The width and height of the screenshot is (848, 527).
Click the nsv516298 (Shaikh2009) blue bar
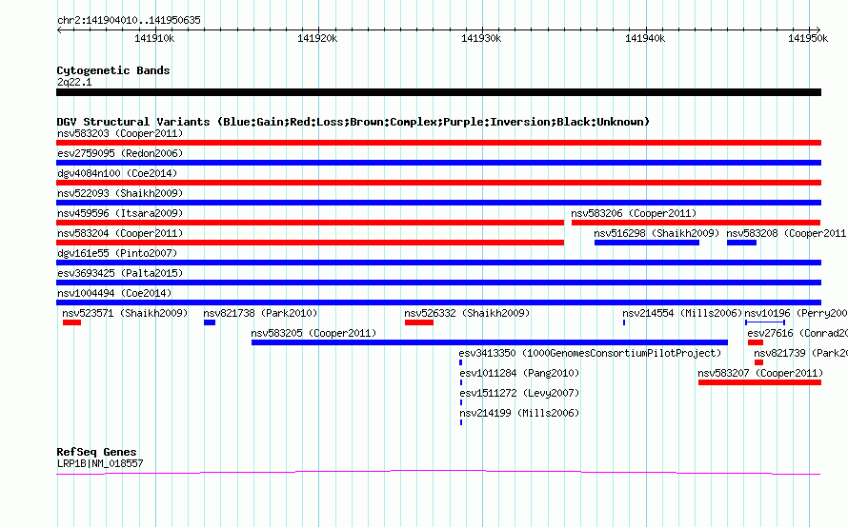pos(647,243)
